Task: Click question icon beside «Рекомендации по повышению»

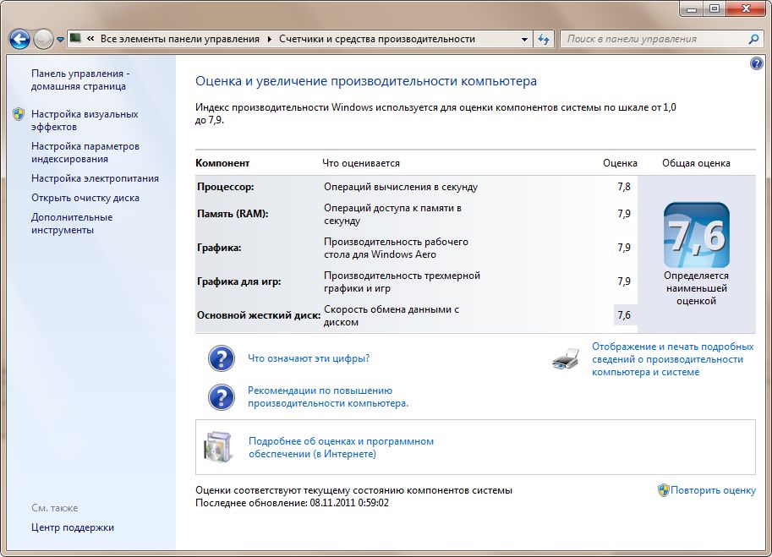Action: coord(221,396)
